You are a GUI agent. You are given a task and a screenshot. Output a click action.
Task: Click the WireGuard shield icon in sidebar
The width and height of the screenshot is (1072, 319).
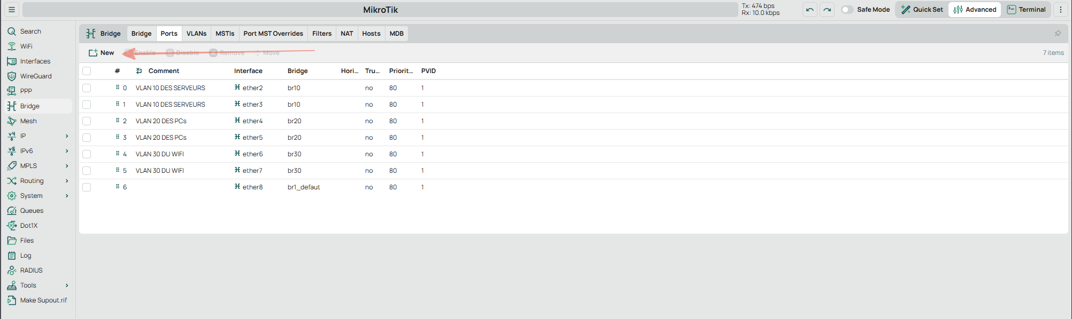[11, 76]
